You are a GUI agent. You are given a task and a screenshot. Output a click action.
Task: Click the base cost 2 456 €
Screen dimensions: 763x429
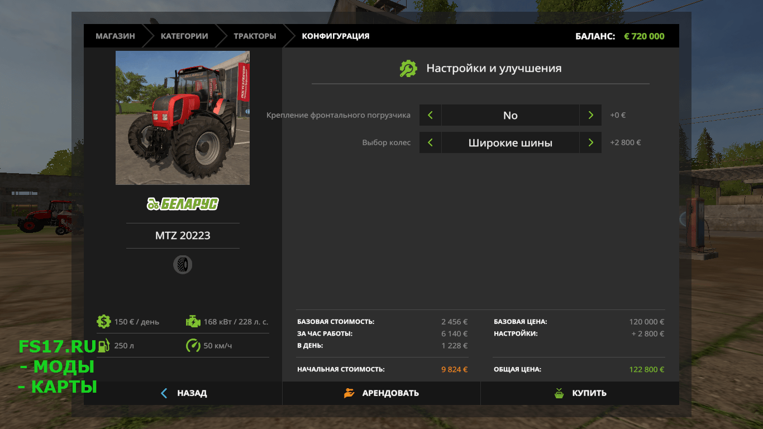pos(454,322)
